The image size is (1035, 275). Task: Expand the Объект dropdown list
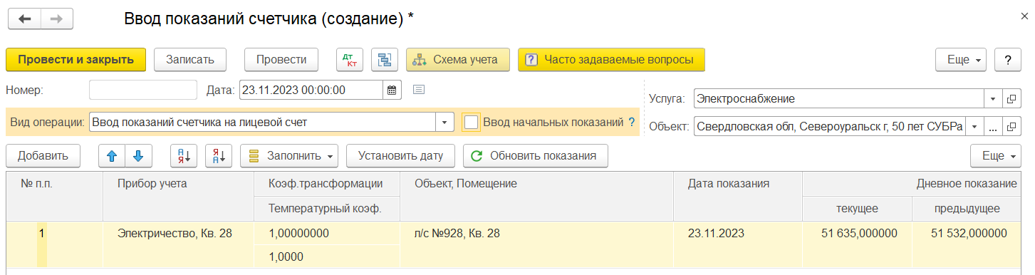click(x=975, y=127)
